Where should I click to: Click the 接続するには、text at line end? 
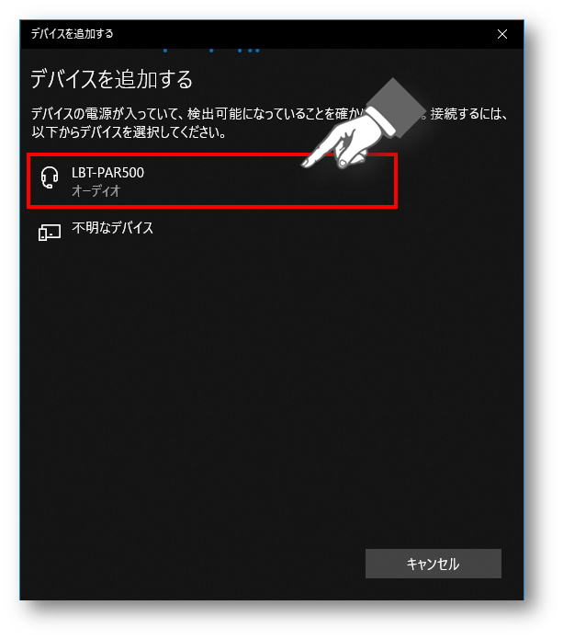pyautogui.click(x=468, y=114)
